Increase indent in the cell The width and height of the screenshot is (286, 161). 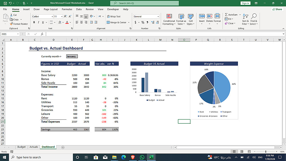coord(96,22)
